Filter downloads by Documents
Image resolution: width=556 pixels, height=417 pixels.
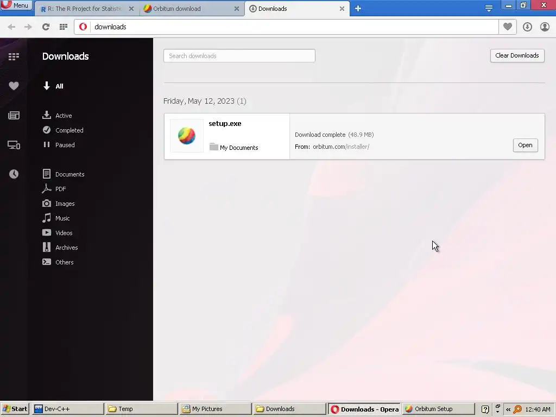tap(64, 174)
